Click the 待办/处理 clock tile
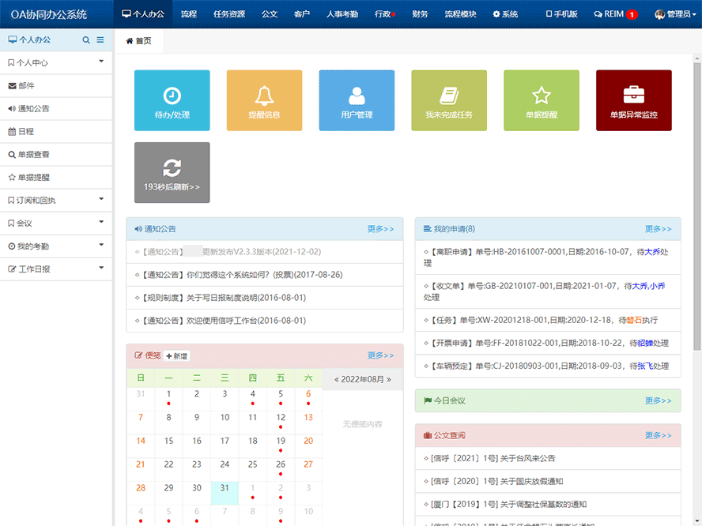The width and height of the screenshot is (702, 526). pyautogui.click(x=172, y=100)
